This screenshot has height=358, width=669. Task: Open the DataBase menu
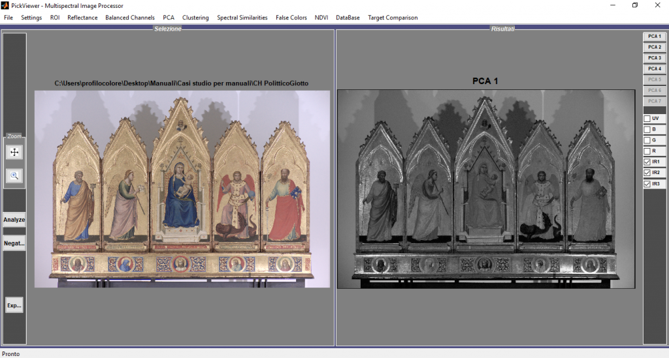(348, 18)
